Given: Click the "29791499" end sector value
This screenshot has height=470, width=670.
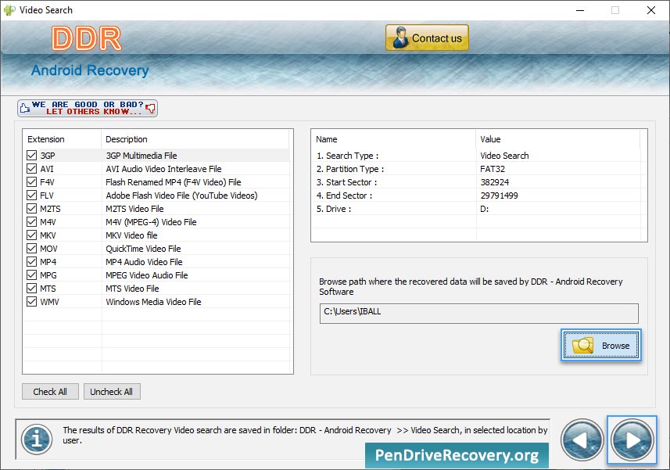Looking at the screenshot, I should tap(499, 196).
